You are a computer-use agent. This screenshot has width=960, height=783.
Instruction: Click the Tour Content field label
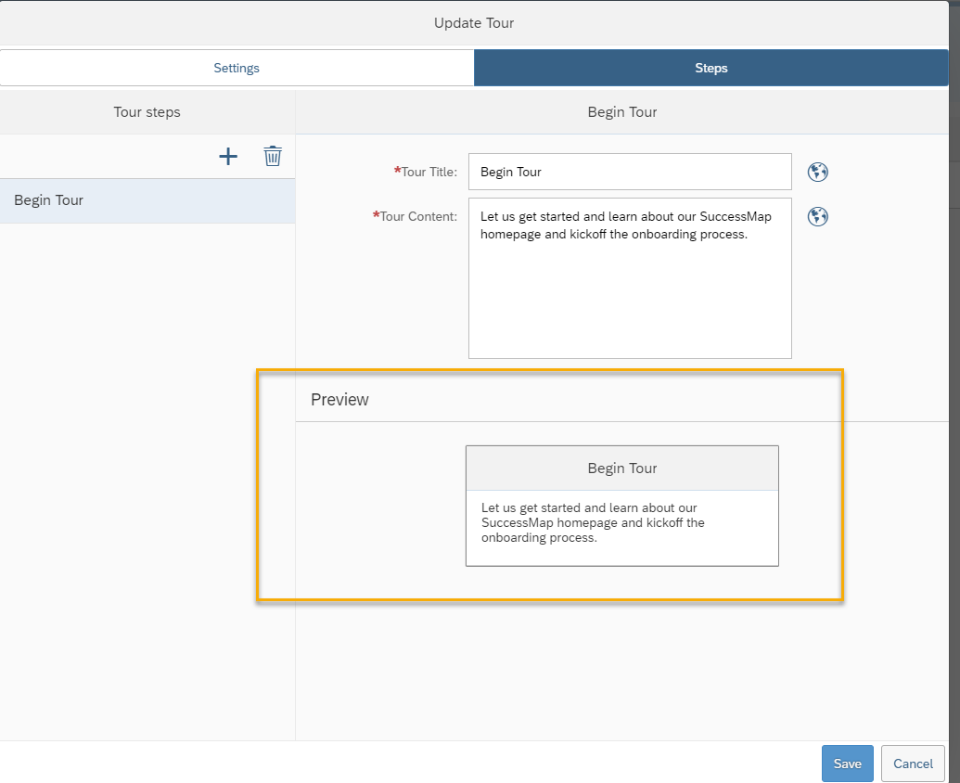416,217
